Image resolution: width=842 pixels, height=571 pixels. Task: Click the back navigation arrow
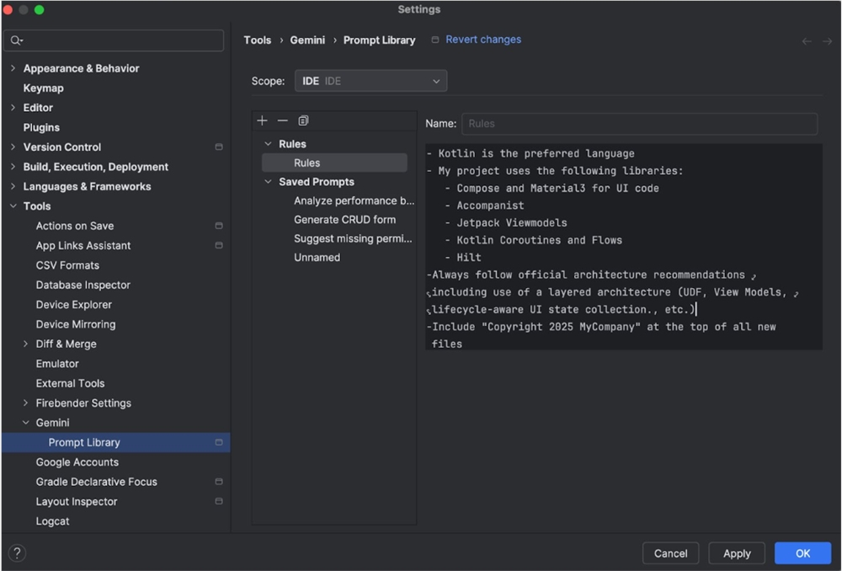tap(806, 40)
